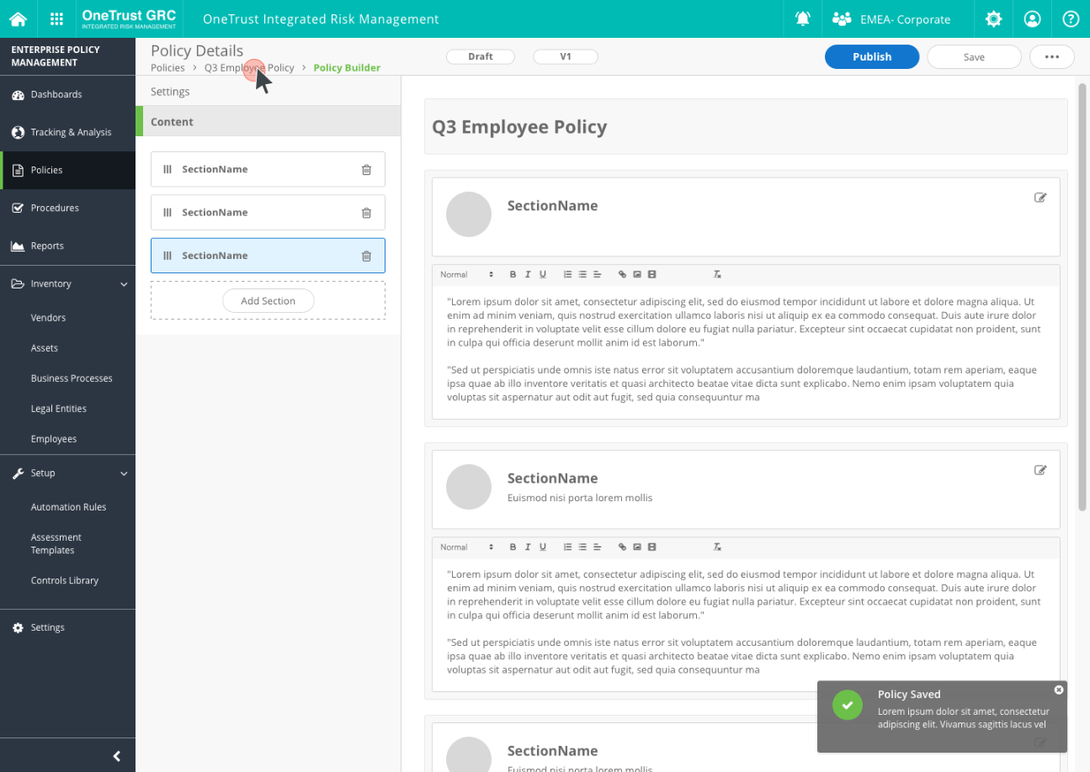1090x772 pixels.
Task: Edit the first section card via pencil icon
Action: [x=1040, y=198]
